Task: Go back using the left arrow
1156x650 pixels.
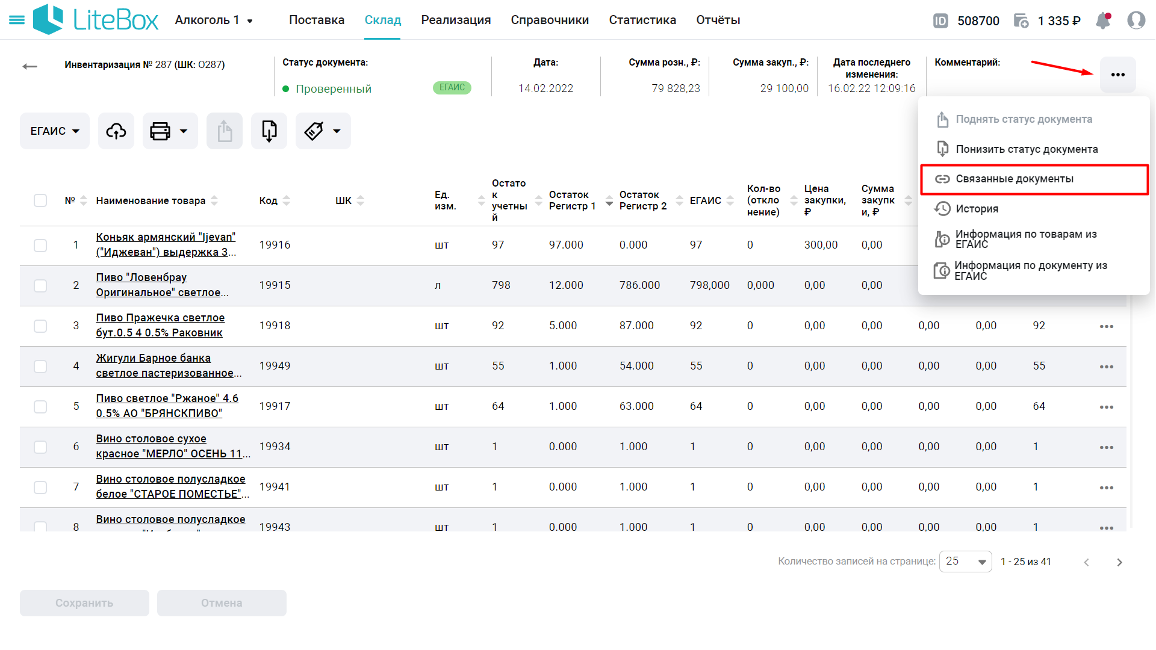Action: [30, 66]
